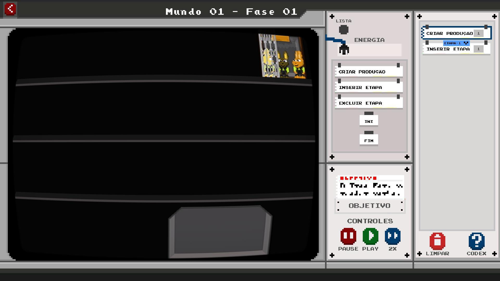Screen dimensions: 500x281
Task: Clear the program with the Limpar trash icon
Action: pyautogui.click(x=437, y=241)
